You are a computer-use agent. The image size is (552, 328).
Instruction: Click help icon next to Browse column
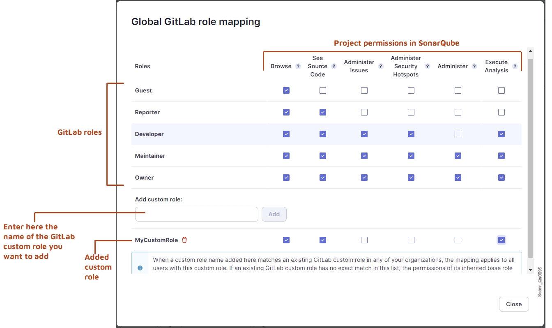tap(298, 66)
